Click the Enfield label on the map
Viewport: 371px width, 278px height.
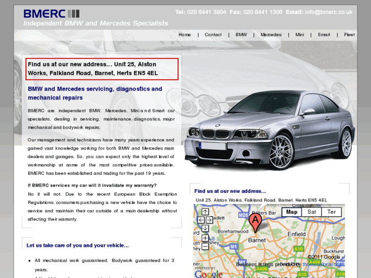pyautogui.click(x=296, y=234)
